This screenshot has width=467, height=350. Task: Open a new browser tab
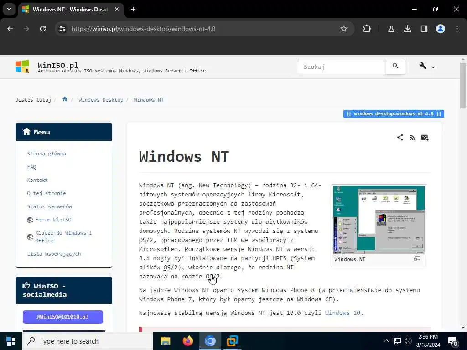point(133,9)
